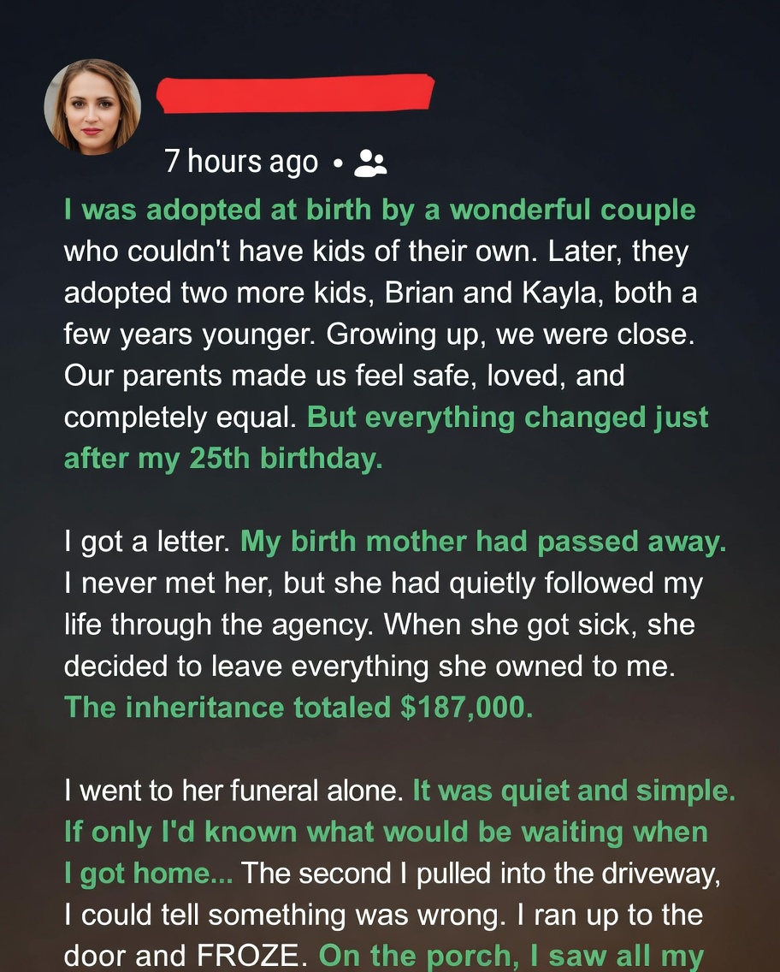
Task: Open the "7 hours ago" timestamp
Action: [x=240, y=162]
